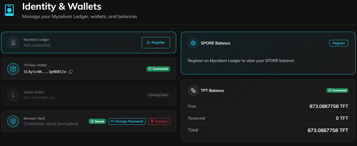Click the Browser Vault shield icon
357x146 pixels.
(x=13, y=121)
